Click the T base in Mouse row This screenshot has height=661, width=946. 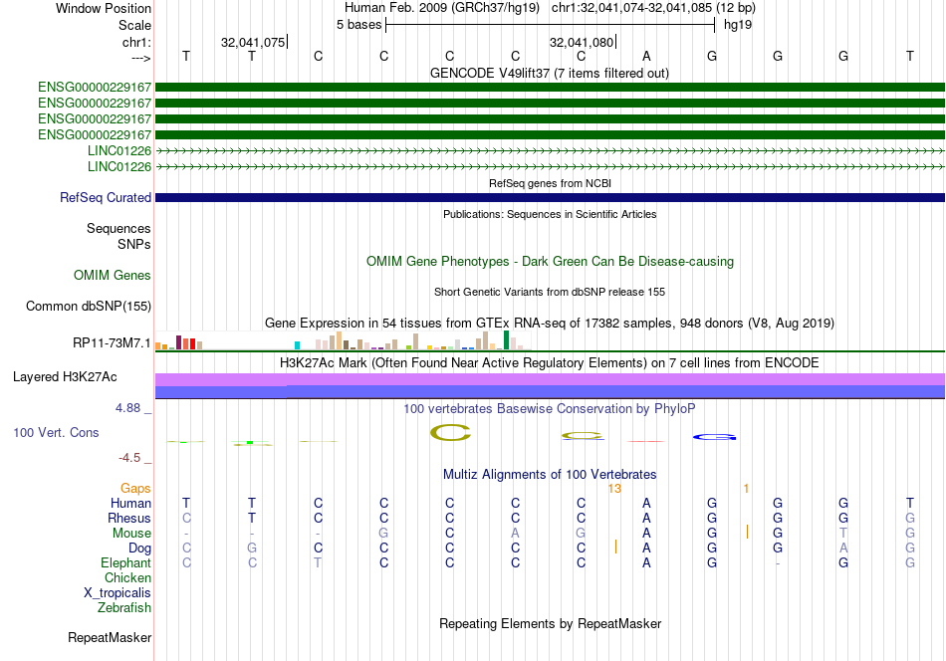[843, 534]
